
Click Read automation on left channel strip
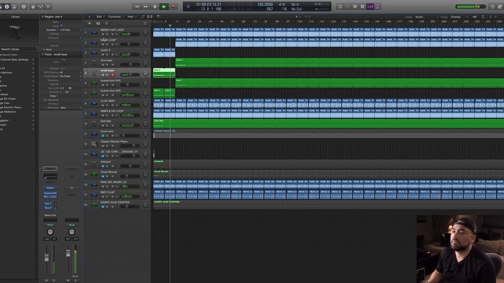click(x=50, y=225)
